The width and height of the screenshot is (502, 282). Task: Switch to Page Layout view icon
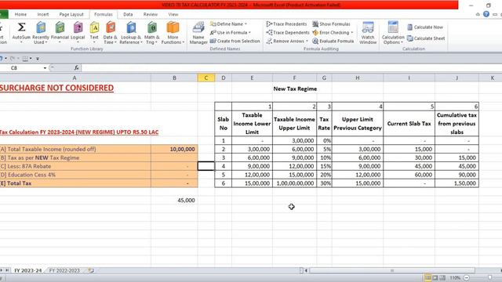(435, 278)
